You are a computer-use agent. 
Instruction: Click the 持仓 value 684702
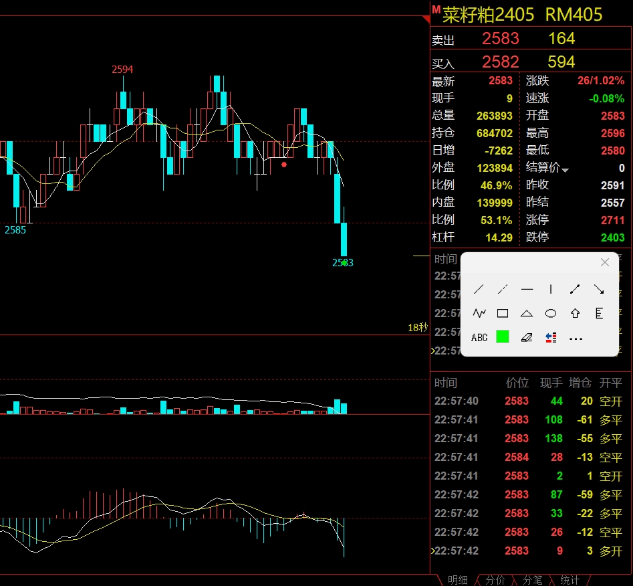coord(495,133)
